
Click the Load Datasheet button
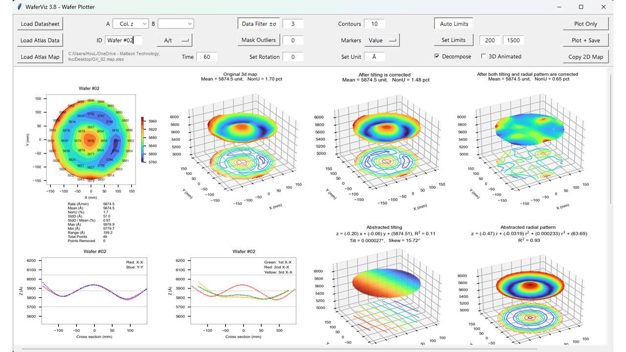[x=40, y=24]
